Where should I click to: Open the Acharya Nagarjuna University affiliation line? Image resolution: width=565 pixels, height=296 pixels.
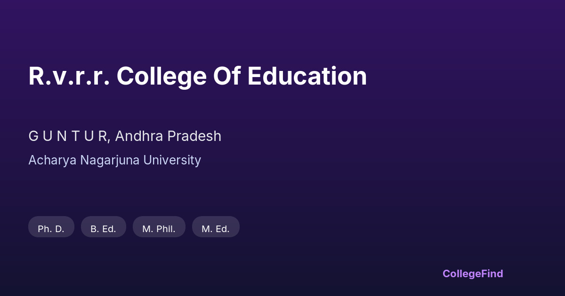114,160
